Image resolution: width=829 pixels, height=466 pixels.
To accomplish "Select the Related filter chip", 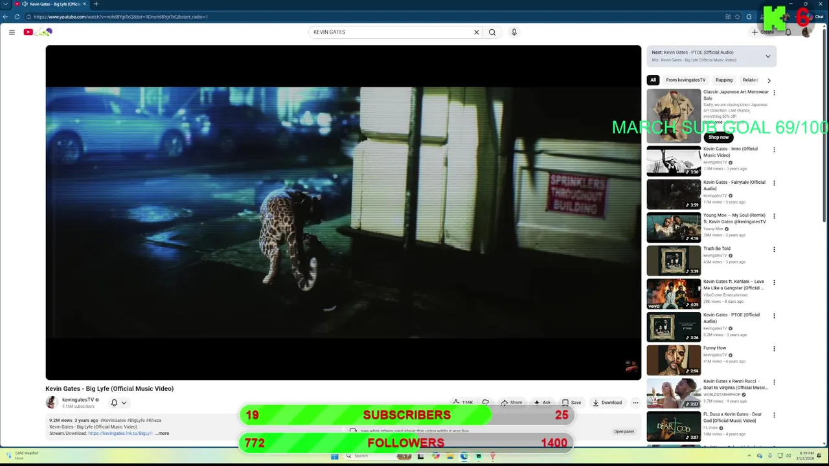I will coord(750,80).
